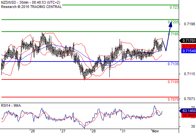Image resolution: width=196 pixels, height=133 pixels.
Task: Click the 31 date axis label
Action: click(124, 131)
